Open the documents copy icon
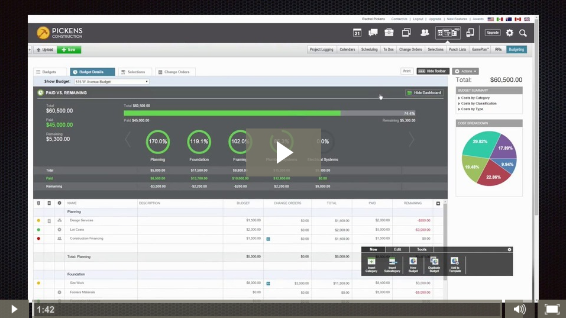Screen dimensions: 566x318 (x=406, y=33)
